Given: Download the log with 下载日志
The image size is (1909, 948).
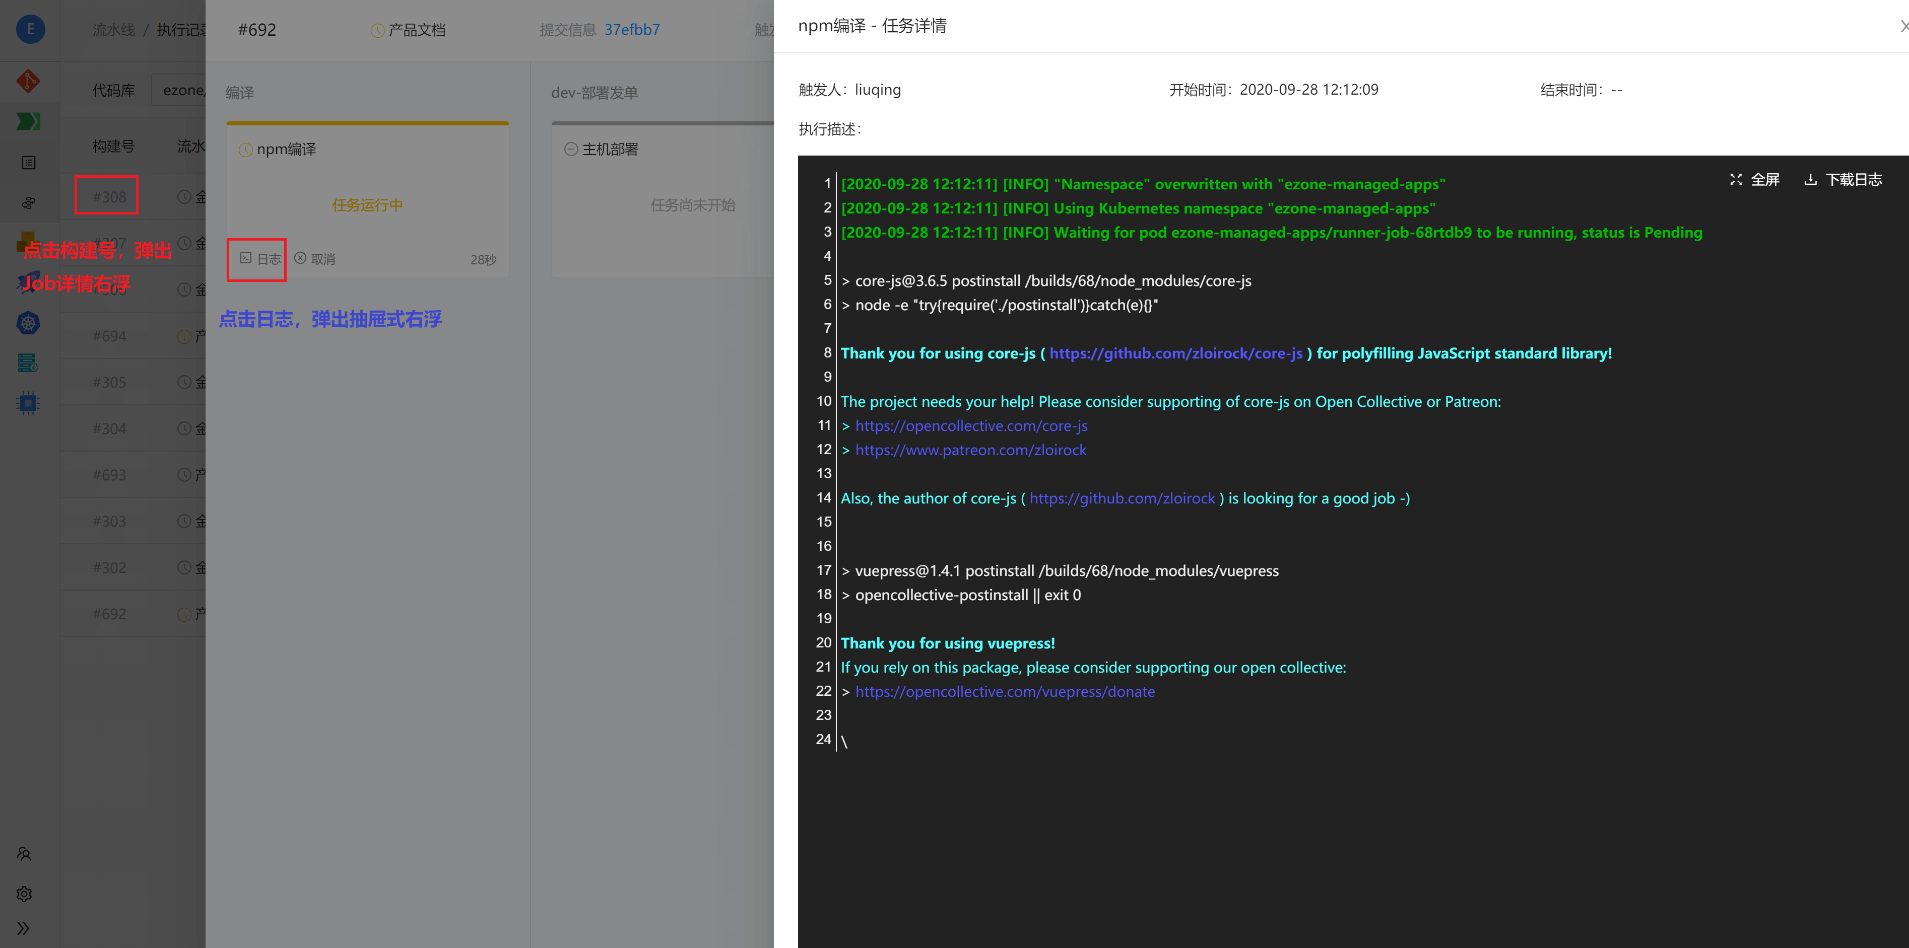Looking at the screenshot, I should point(1842,180).
